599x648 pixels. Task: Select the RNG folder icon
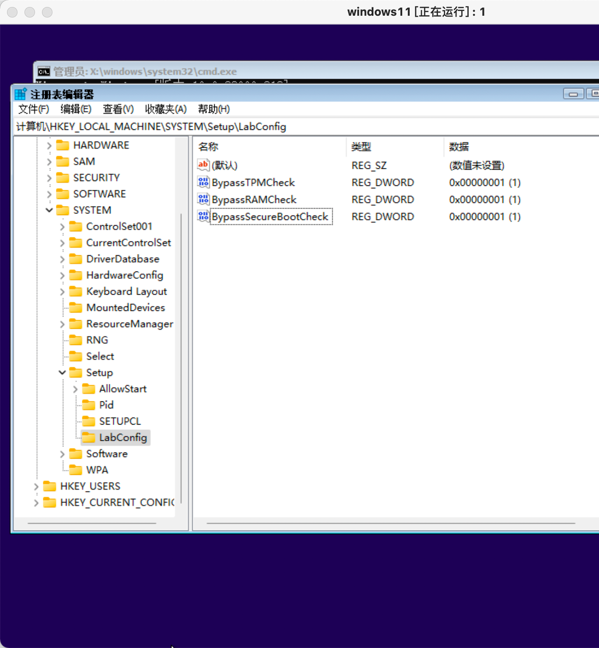(76, 340)
